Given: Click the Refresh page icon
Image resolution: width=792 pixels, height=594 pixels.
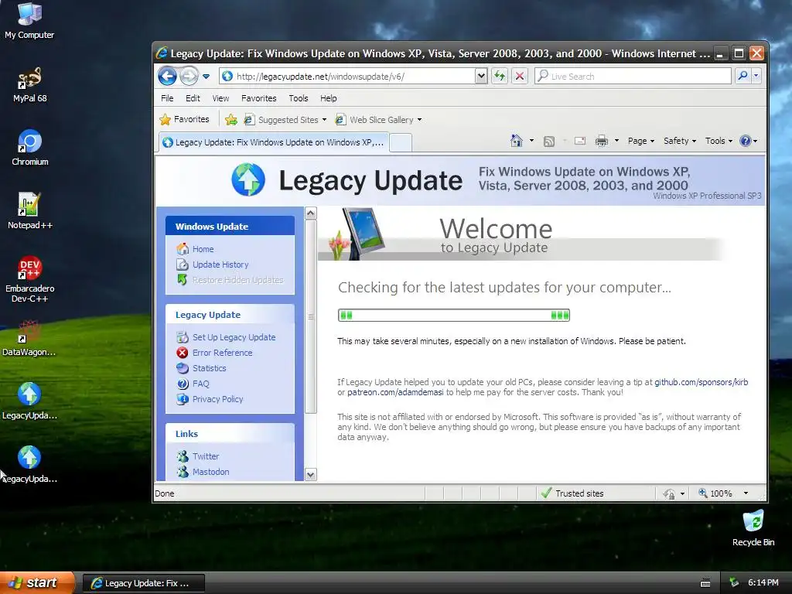Looking at the screenshot, I should pyautogui.click(x=500, y=77).
